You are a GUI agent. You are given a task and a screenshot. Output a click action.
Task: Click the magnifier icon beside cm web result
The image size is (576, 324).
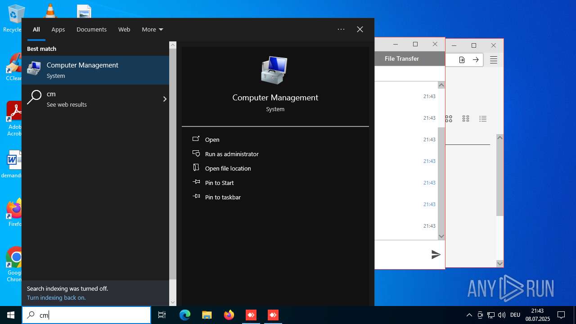click(x=34, y=98)
